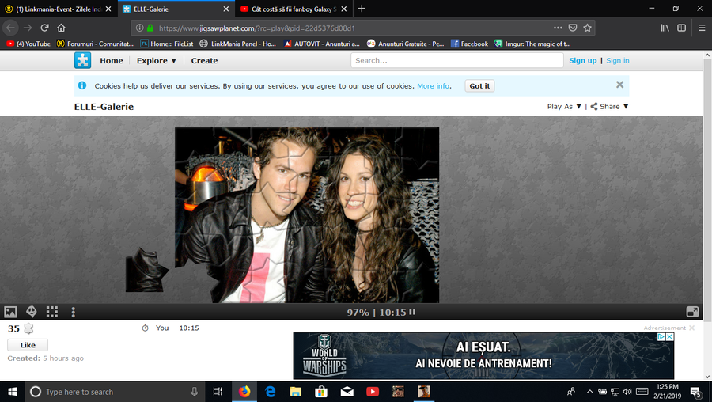
Task: Go to the Create page
Action: tap(204, 61)
